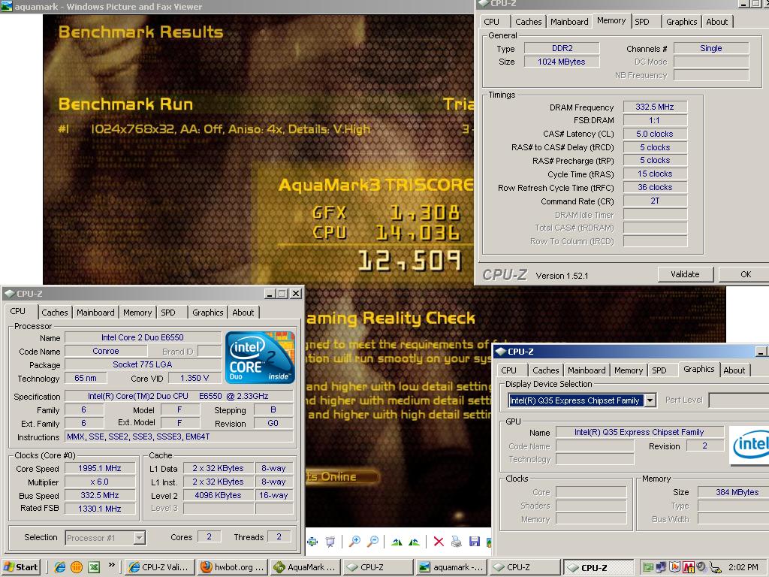The height and width of the screenshot is (577, 769).
Task: Click the picture viewer title bar icon
Action: tap(6, 6)
